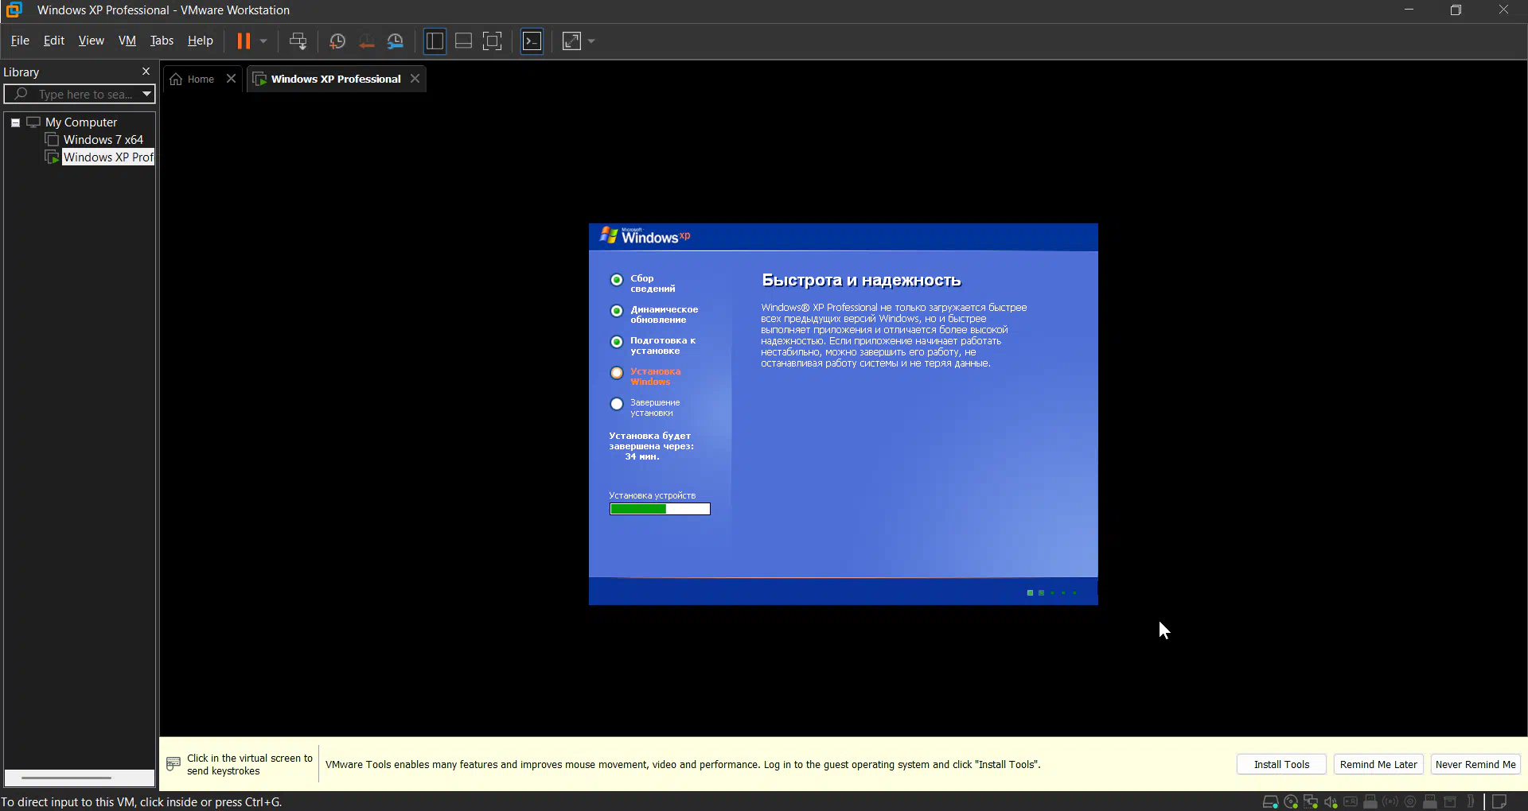Click the hard disk status icon
This screenshot has height=811, width=1528.
coord(1271,801)
